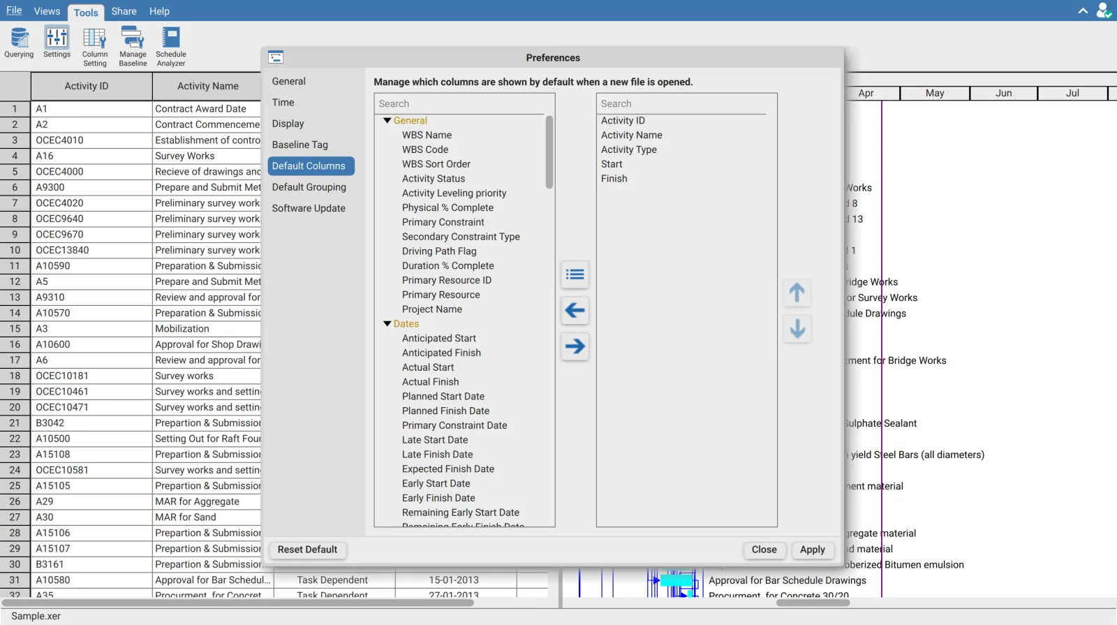Launch the Schedule Analyzer tool

(x=171, y=47)
